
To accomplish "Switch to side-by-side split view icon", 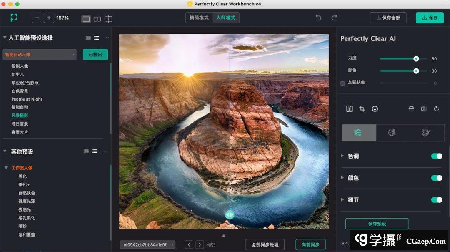I will click(x=97, y=19).
